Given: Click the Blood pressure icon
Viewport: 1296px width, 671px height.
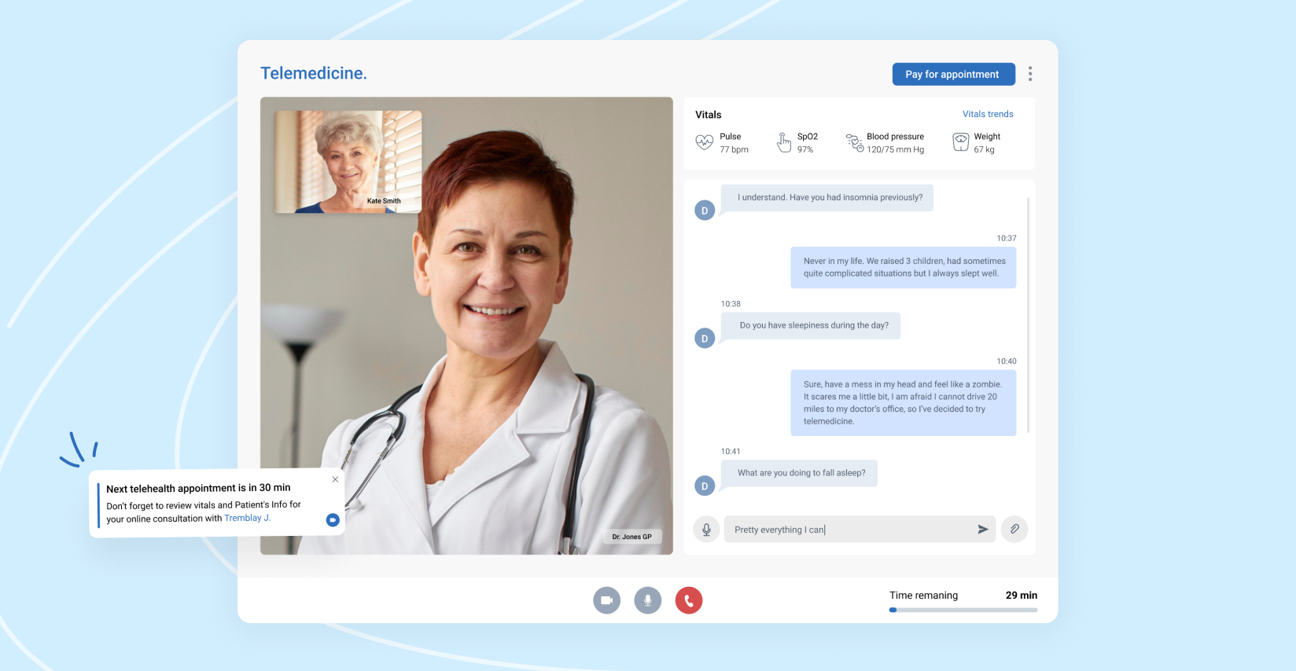Looking at the screenshot, I should pos(854,142).
